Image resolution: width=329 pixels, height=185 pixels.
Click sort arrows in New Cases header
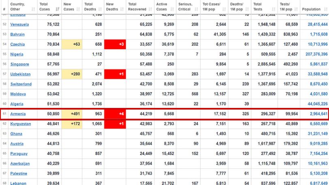[78, 9]
